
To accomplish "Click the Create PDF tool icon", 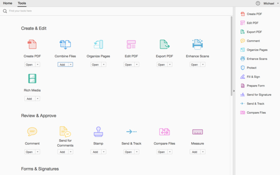I will tap(32, 44).
